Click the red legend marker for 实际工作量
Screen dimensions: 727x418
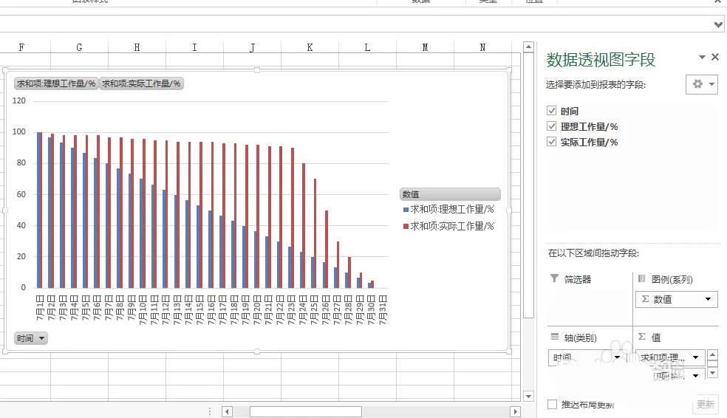406,227
